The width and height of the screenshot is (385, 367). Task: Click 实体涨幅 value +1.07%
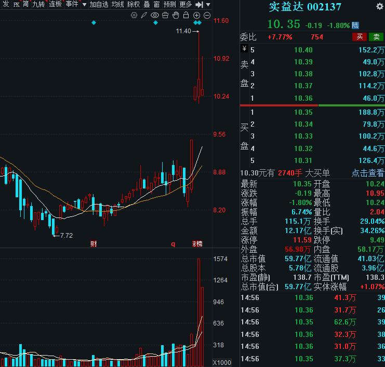click(x=372, y=287)
